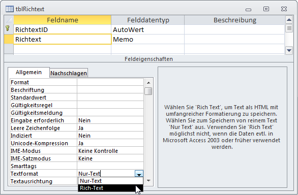The width and height of the screenshot is (298, 195).
Task: Click the IME-Satzmodus value Keine
Action: (x=110, y=158)
